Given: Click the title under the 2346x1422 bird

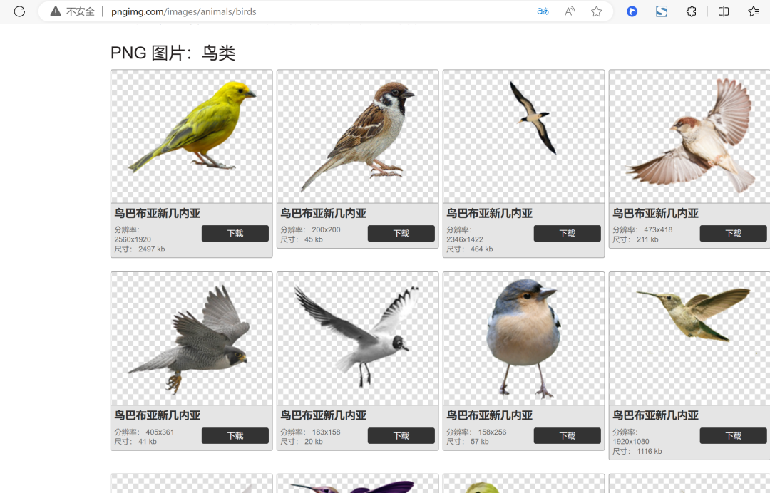Looking at the screenshot, I should (489, 214).
